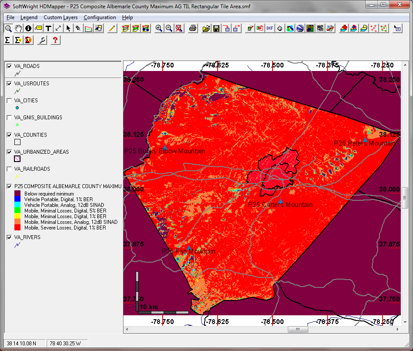
Task: Select the yellow label tag tool
Action: (38, 28)
